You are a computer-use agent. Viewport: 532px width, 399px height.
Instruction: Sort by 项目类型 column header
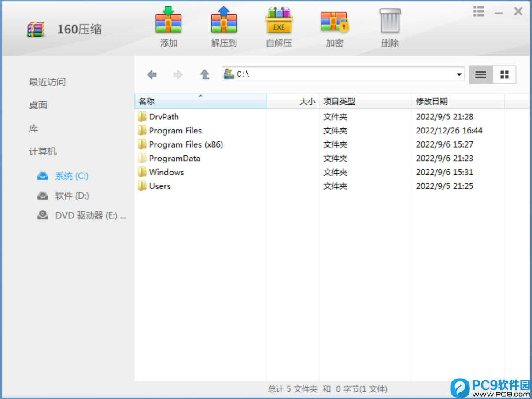[x=366, y=101]
